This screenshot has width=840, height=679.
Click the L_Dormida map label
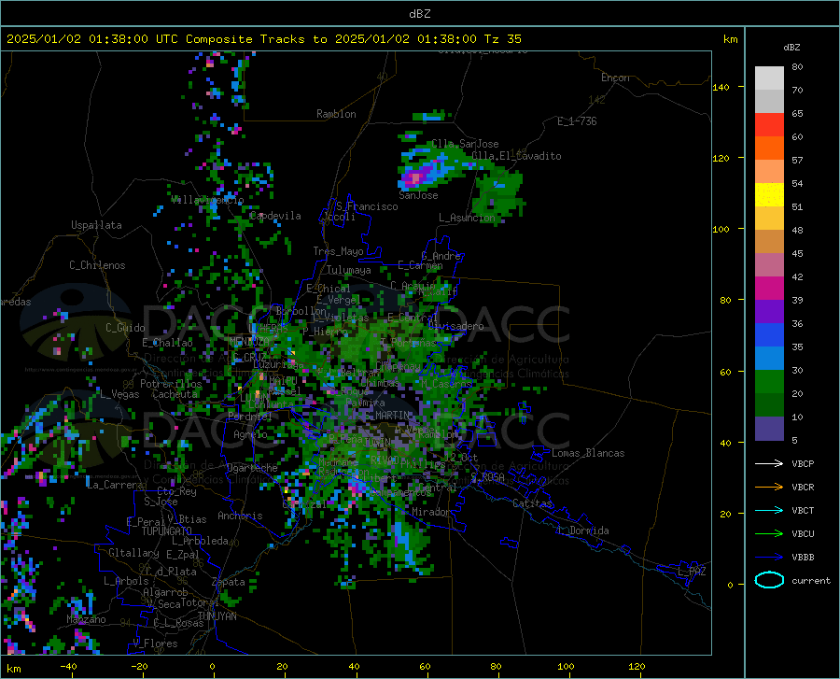pos(583,530)
